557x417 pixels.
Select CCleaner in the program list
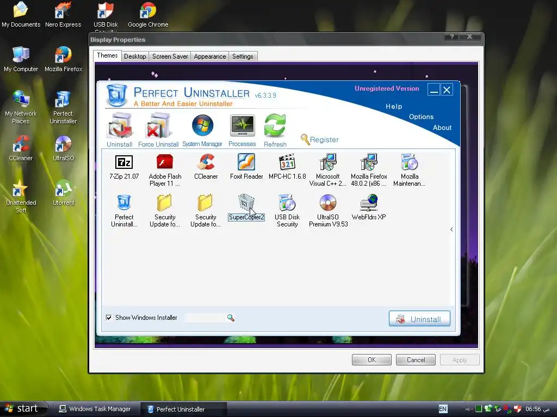206,167
